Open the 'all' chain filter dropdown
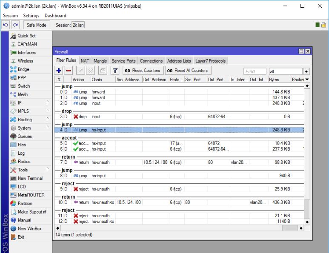The height and width of the screenshot is (253, 329). click(x=306, y=71)
